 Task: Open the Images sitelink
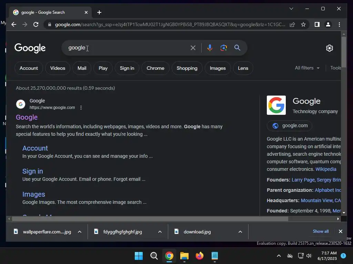[34, 194]
